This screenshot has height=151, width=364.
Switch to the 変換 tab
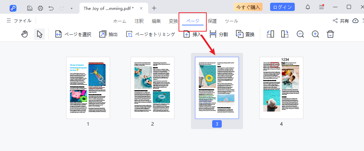click(173, 21)
